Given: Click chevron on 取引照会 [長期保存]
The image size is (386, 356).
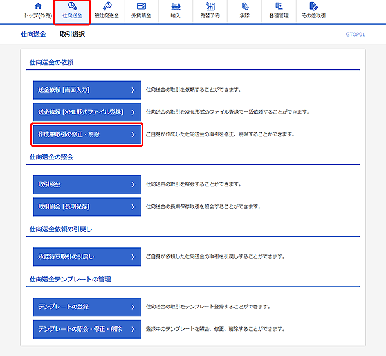Looking at the screenshot, I should click(133, 207).
